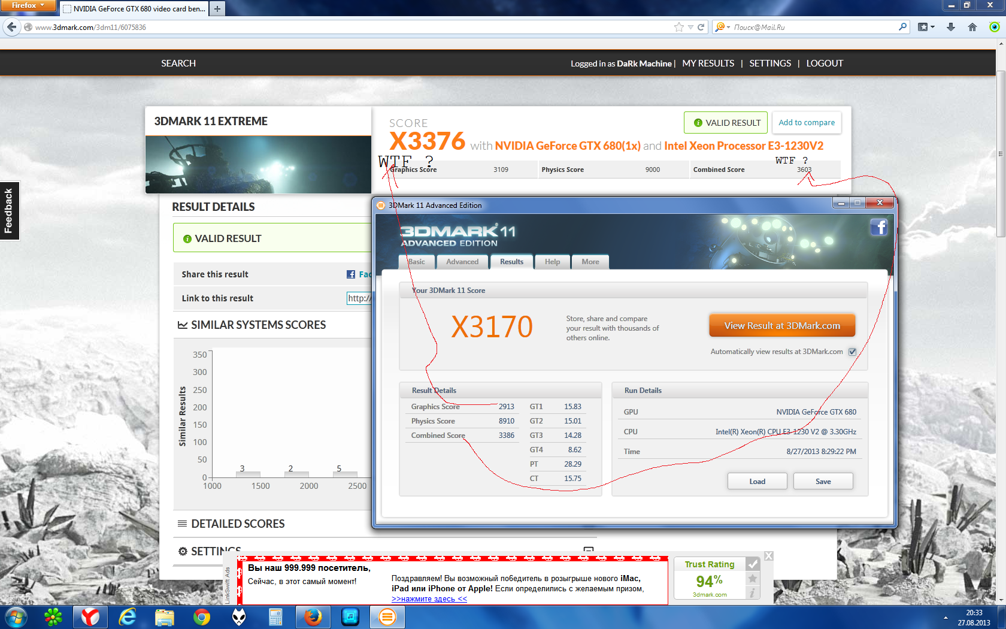Click the VALID RESULT badge button
1006x629 pixels.
pos(726,123)
